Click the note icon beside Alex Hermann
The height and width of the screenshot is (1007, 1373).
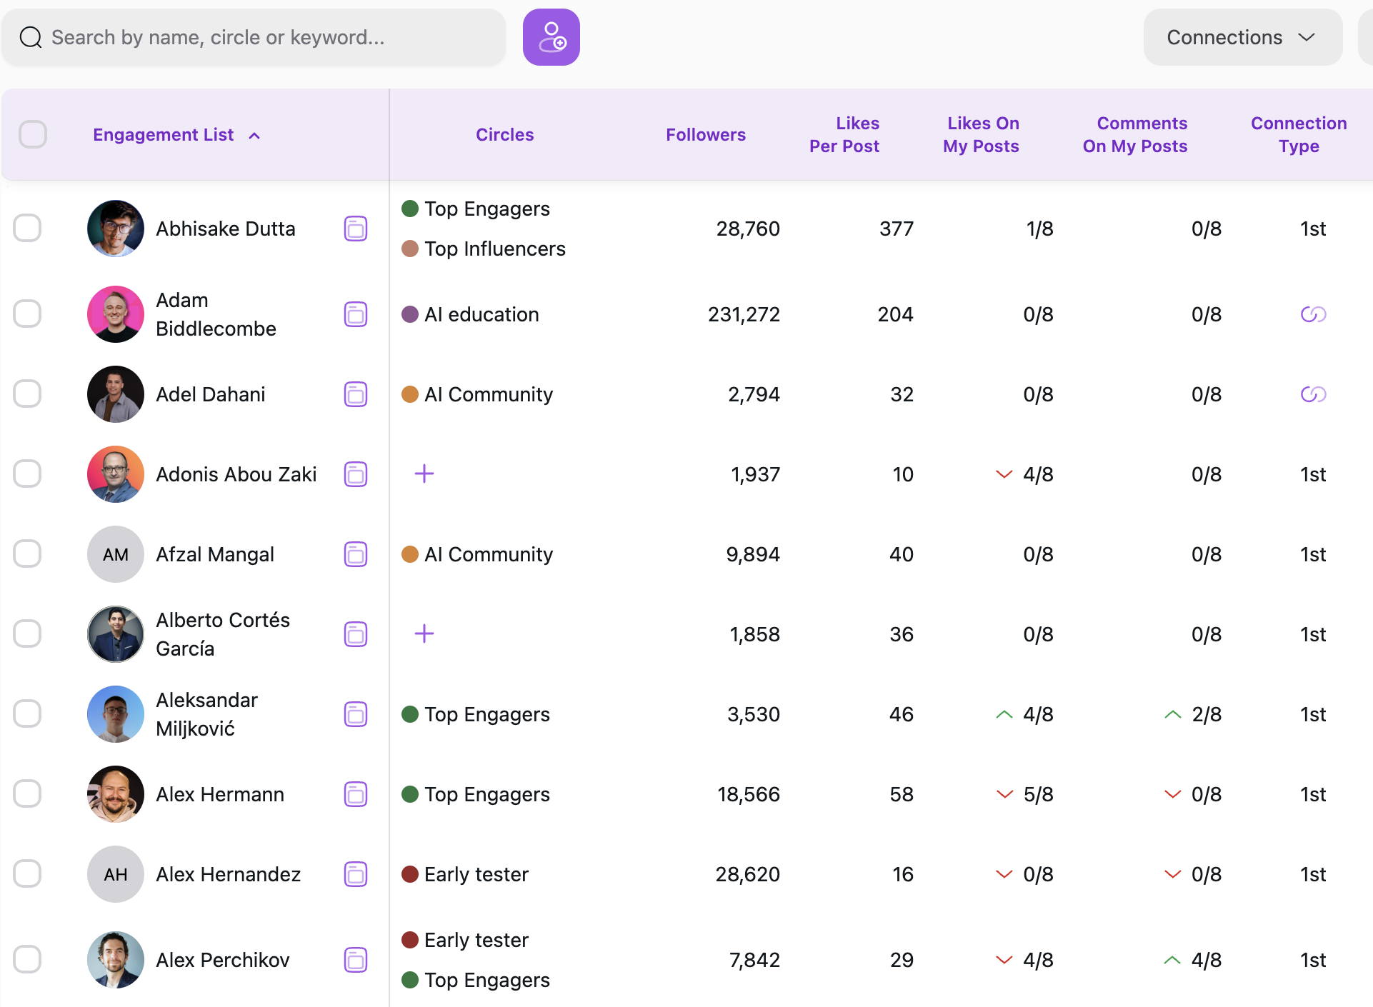pos(355,794)
